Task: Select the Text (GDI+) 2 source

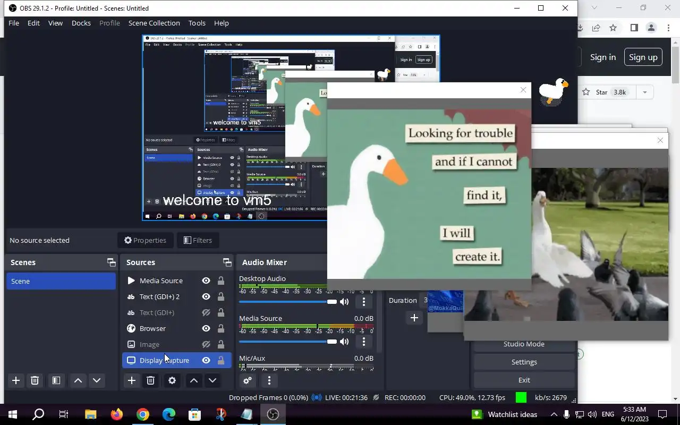Action: click(x=177, y=296)
